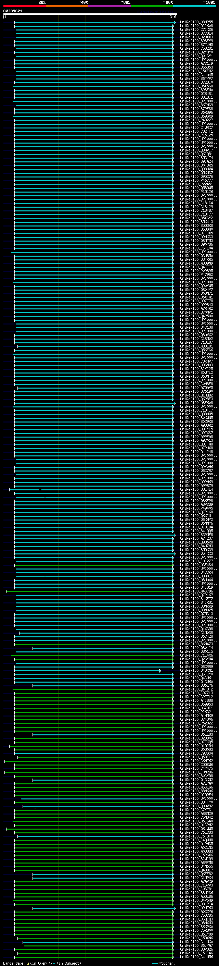Click the green bar for UniRef100_C6HT62
The height and width of the screenshot is (966, 219).
pyautogui.click(x=89, y=761)
